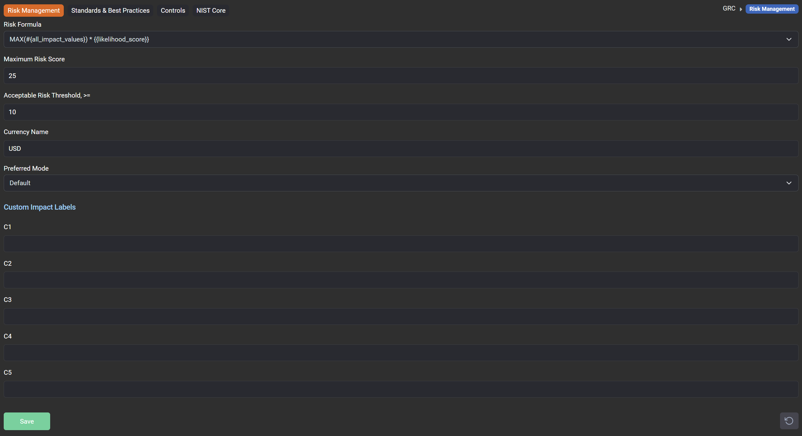Select the Risk Formula combo box
The height and width of the screenshot is (436, 802).
point(374,39)
